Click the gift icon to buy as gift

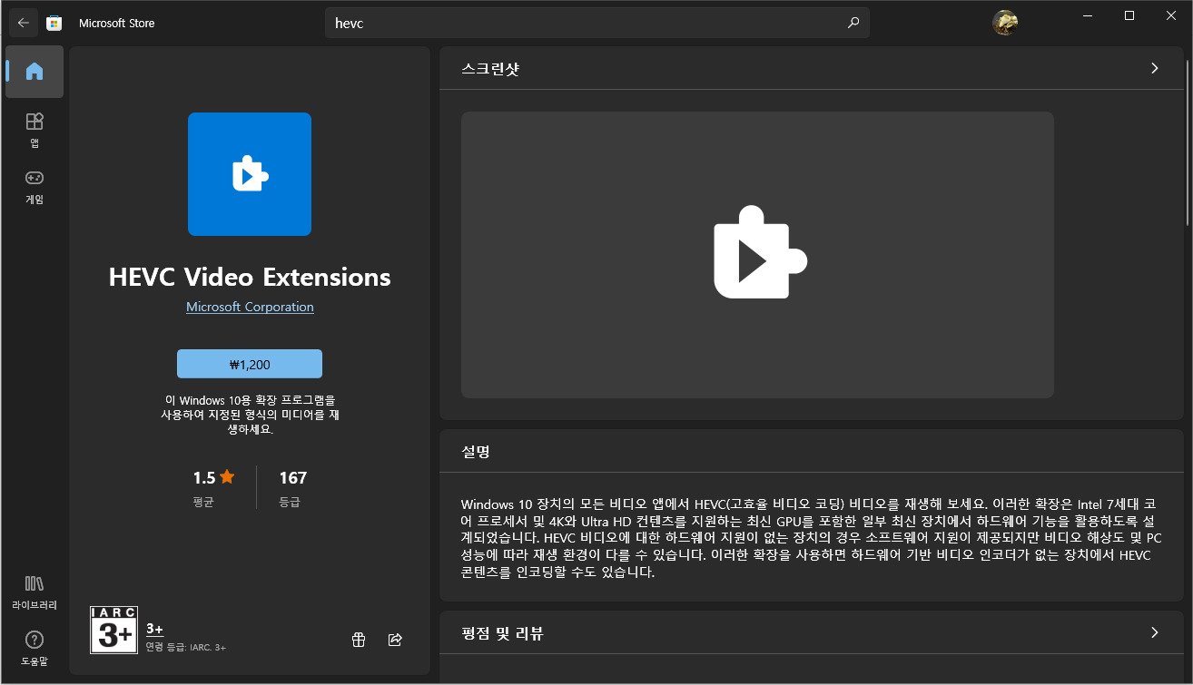pyautogui.click(x=359, y=640)
